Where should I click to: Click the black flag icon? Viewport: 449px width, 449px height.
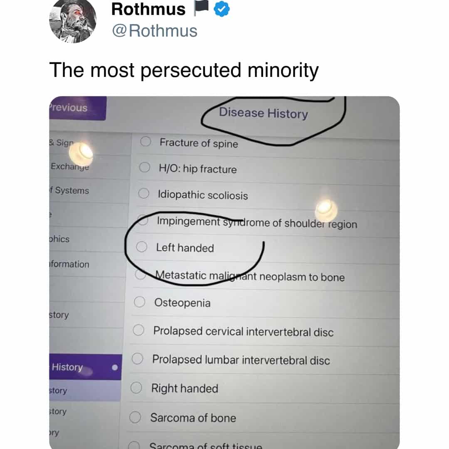pos(200,10)
